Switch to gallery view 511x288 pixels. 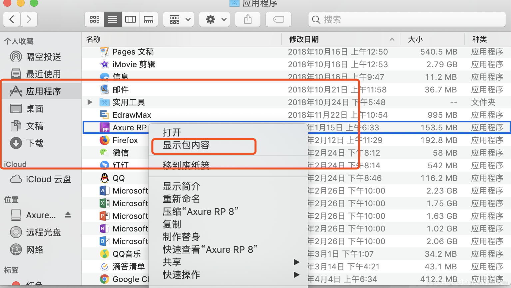pos(149,20)
